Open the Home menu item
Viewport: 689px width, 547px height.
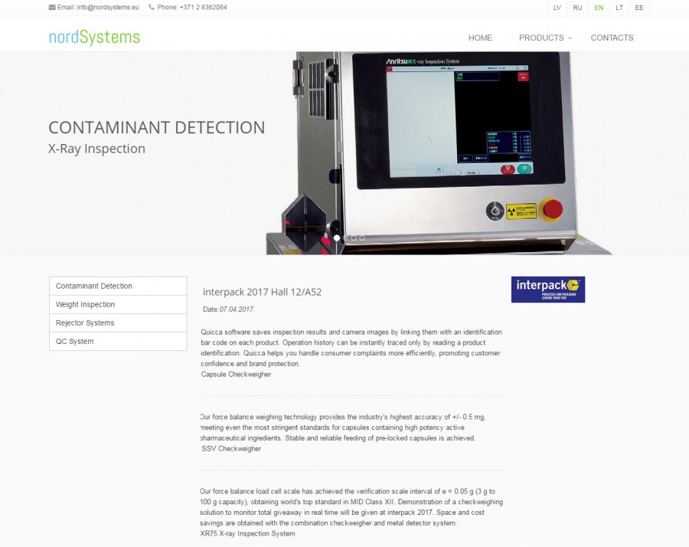[480, 38]
